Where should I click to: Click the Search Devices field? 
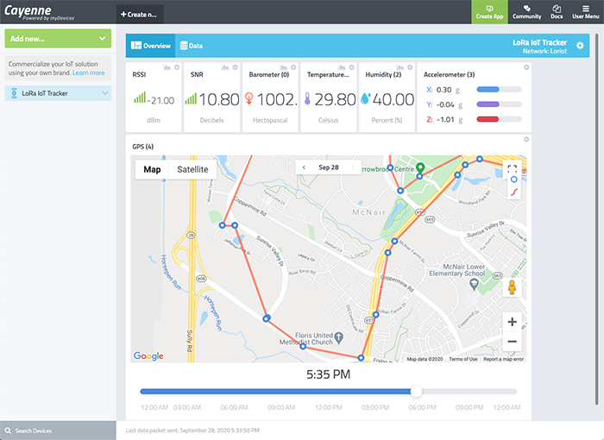tap(58, 431)
